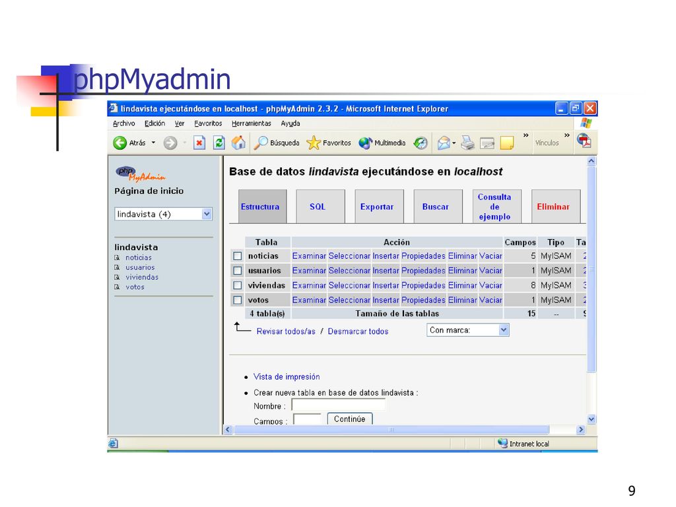Click Seleccionar in the usuarios row
Image resolution: width=676 pixels, height=507 pixels.
349,271
